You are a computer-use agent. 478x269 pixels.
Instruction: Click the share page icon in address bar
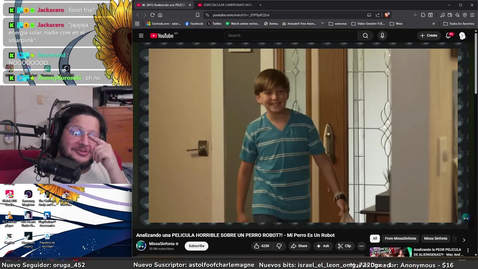click(x=378, y=15)
